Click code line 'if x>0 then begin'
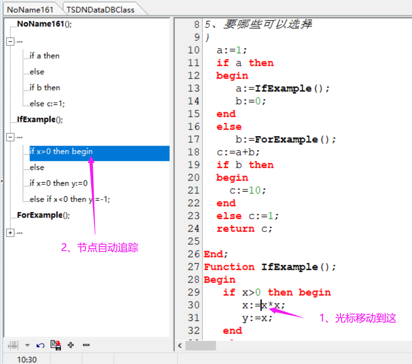Image resolution: width=412 pixels, height=364 pixels. point(277,292)
